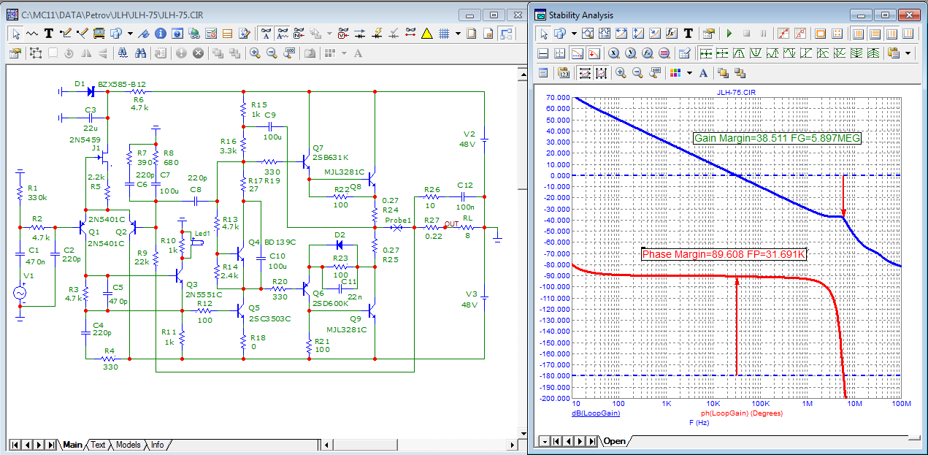Click the color palette swatch icon

[x=675, y=72]
